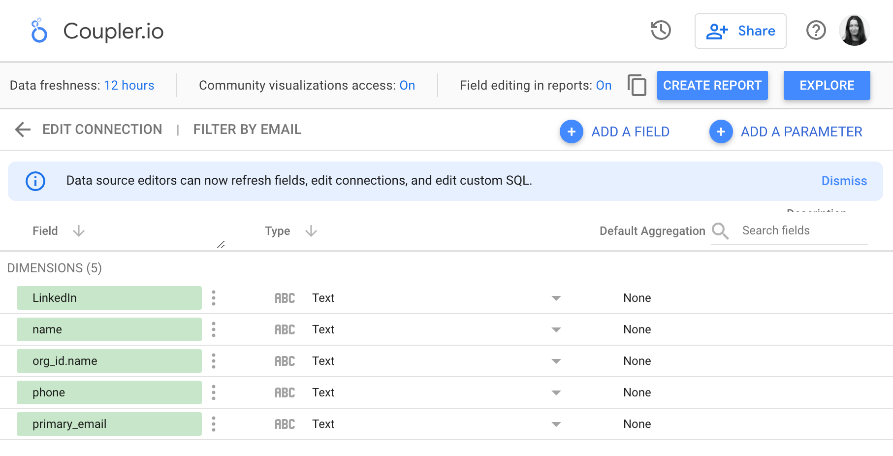
Task: Toggle Field editing in reports off
Action: (604, 85)
